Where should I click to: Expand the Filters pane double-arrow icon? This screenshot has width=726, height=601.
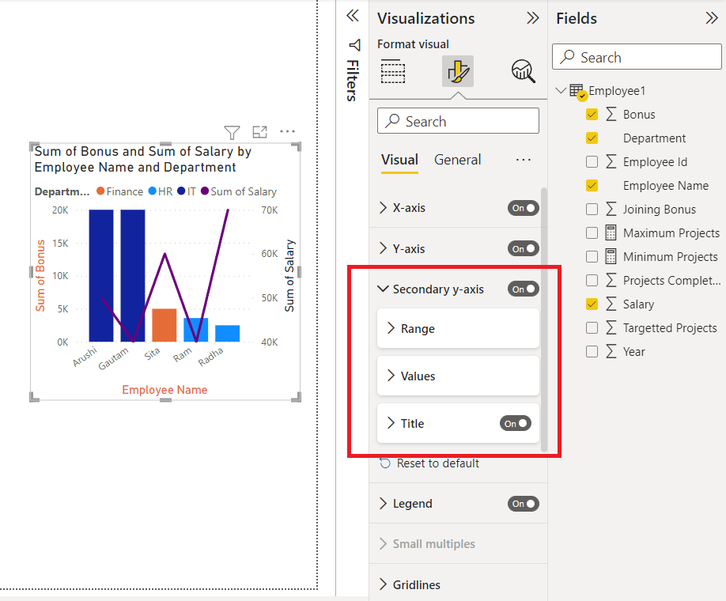[x=353, y=16]
